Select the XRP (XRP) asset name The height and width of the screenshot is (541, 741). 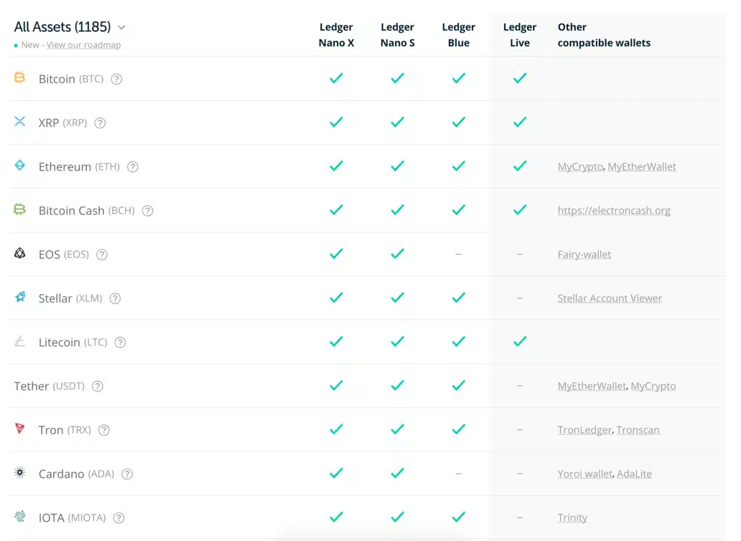[63, 123]
